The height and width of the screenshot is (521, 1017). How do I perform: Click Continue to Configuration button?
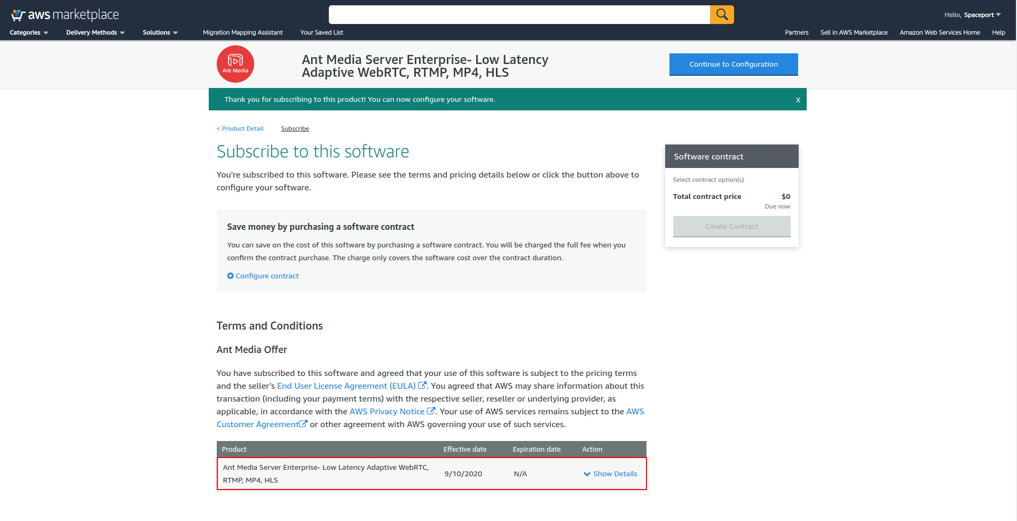(734, 65)
